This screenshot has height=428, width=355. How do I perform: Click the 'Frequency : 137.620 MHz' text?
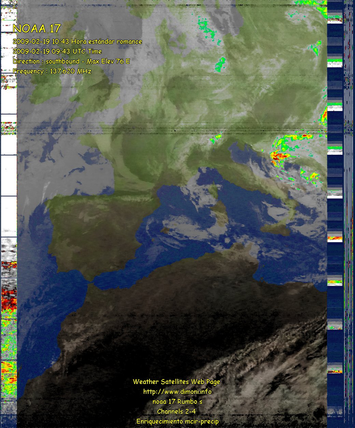click(x=52, y=71)
